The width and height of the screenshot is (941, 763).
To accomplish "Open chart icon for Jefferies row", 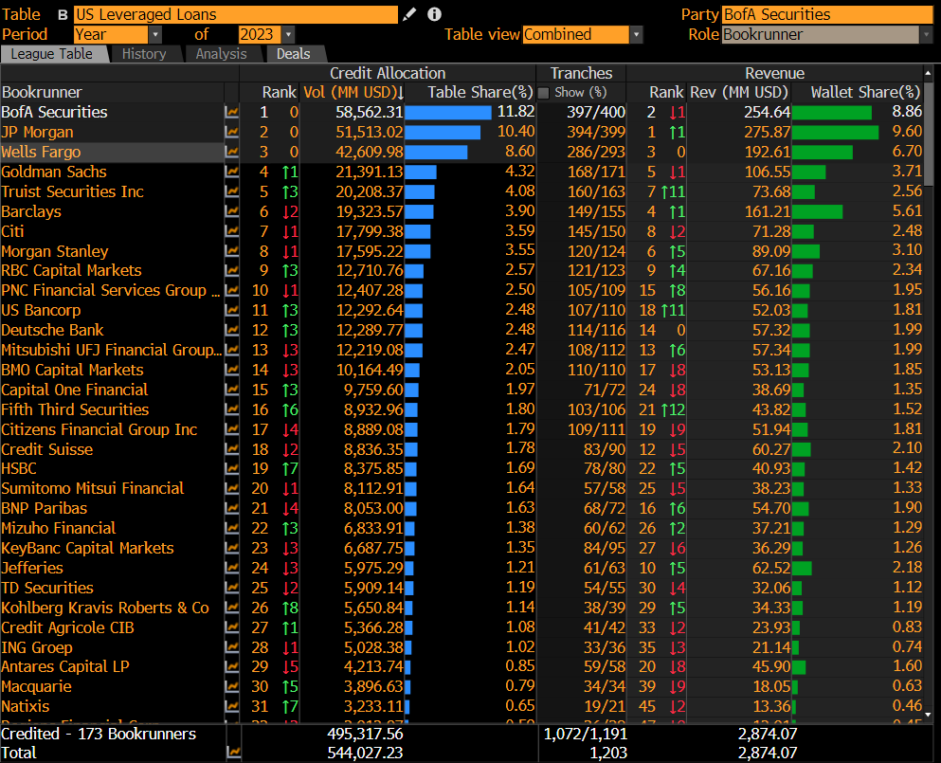I will [231, 568].
